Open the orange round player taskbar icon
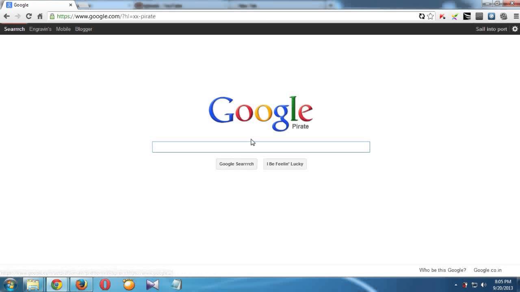 click(x=129, y=284)
